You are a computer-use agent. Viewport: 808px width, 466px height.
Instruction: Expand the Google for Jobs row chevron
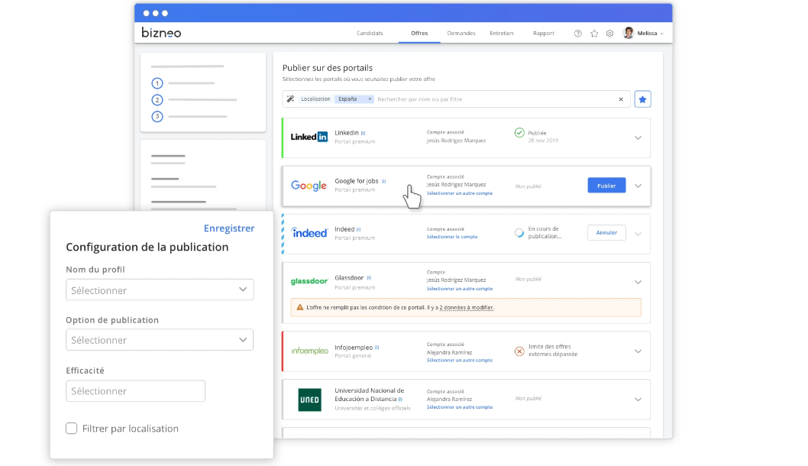click(638, 185)
